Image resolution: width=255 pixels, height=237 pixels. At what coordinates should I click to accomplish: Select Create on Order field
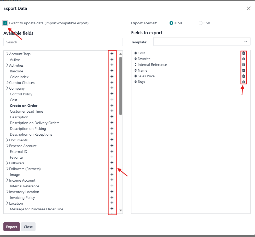(x=24, y=106)
